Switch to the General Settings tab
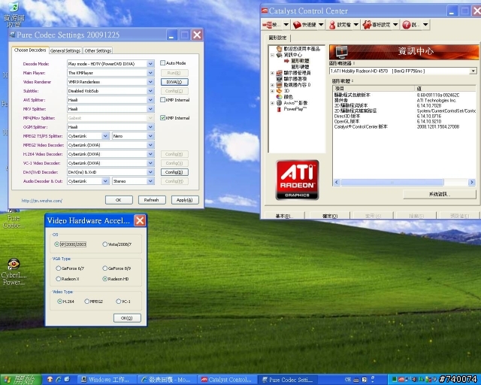481x385 pixels. coord(65,50)
